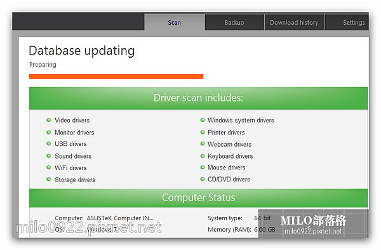381x250 pixels.
Task: Select the Printer drivers text
Action: [226, 133]
